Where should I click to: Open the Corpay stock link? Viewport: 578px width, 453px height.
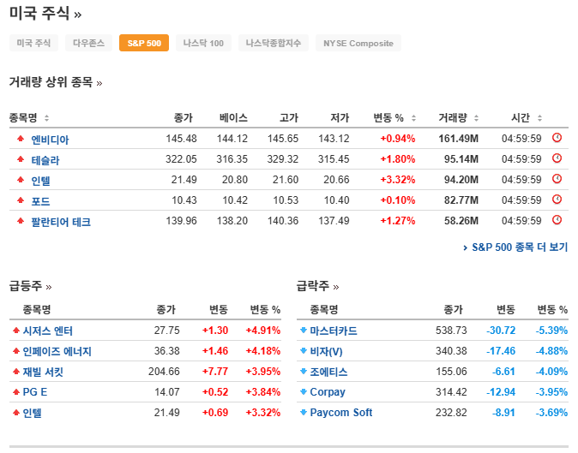point(328,392)
